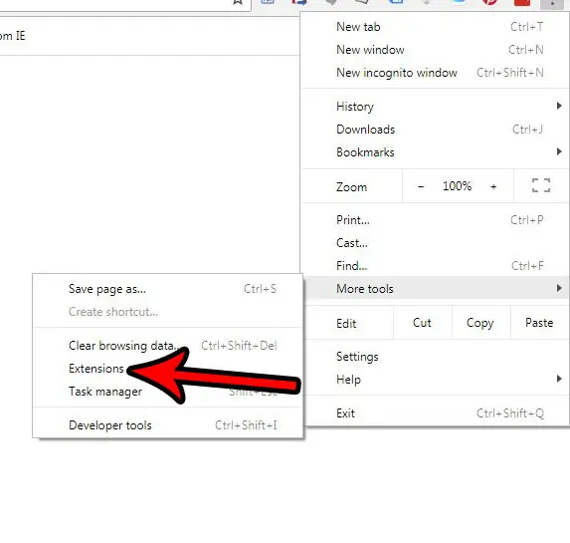Screen dimensions: 570x543
Task: Select Cast... menu entry
Action: coord(435,243)
